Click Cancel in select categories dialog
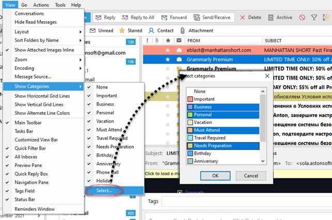 [x=251, y=176]
